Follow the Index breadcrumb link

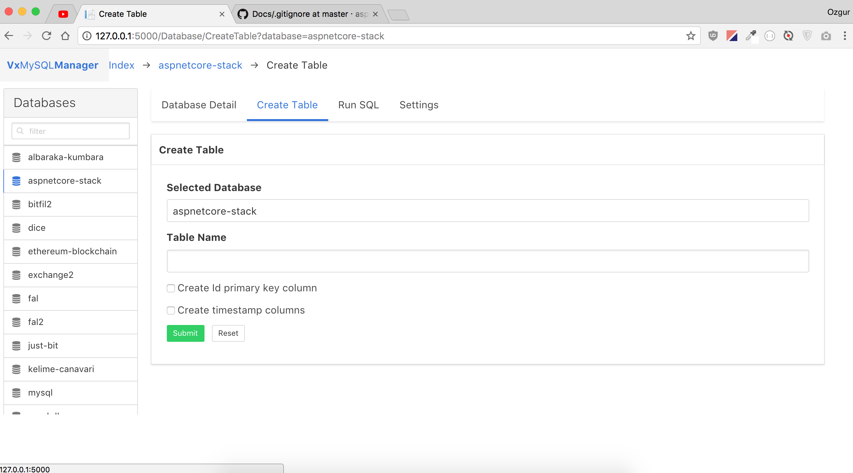tap(121, 65)
